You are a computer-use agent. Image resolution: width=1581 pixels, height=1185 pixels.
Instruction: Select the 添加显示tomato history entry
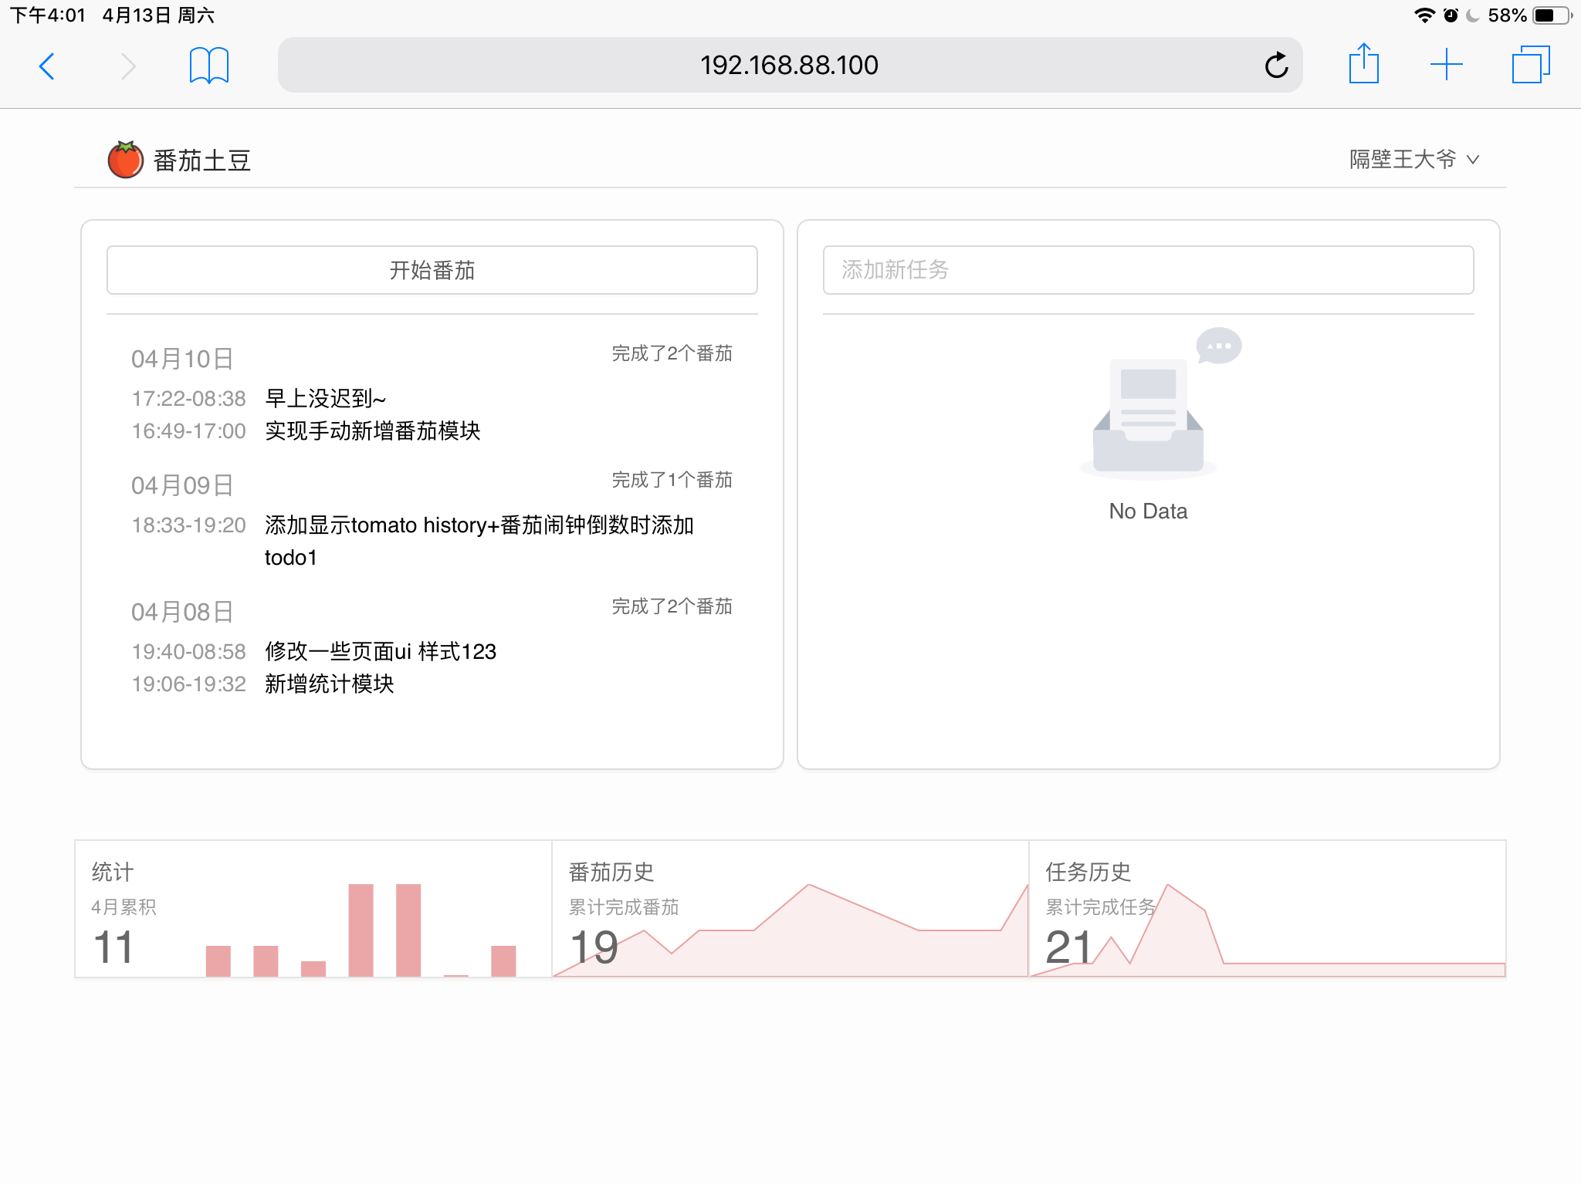coord(479,541)
